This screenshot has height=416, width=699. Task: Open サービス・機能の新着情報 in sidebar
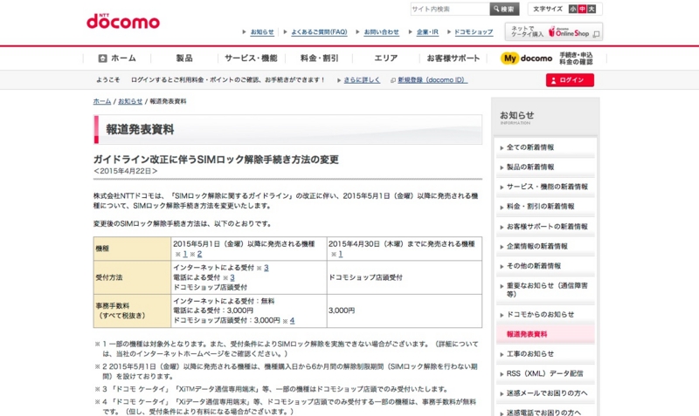545,187
